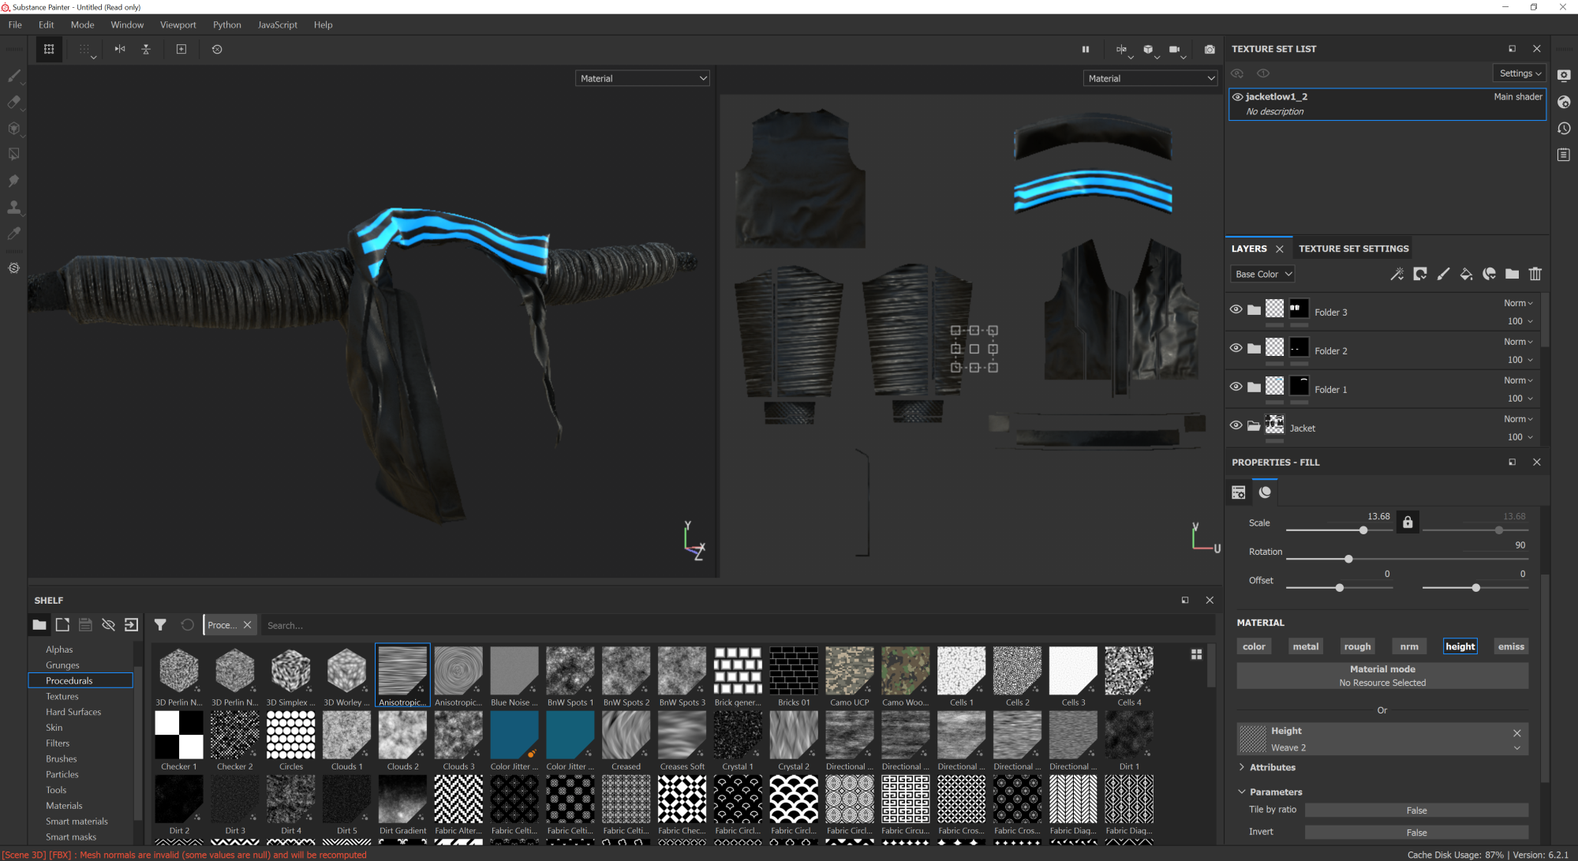Image resolution: width=1578 pixels, height=861 pixels.
Task: Select the Polygon Fill tool
Action: (13, 154)
